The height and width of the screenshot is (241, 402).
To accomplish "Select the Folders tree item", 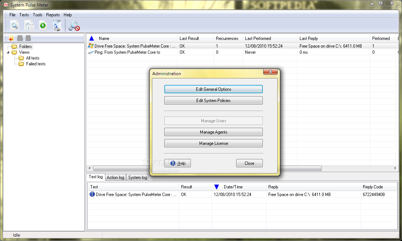I will (25, 46).
